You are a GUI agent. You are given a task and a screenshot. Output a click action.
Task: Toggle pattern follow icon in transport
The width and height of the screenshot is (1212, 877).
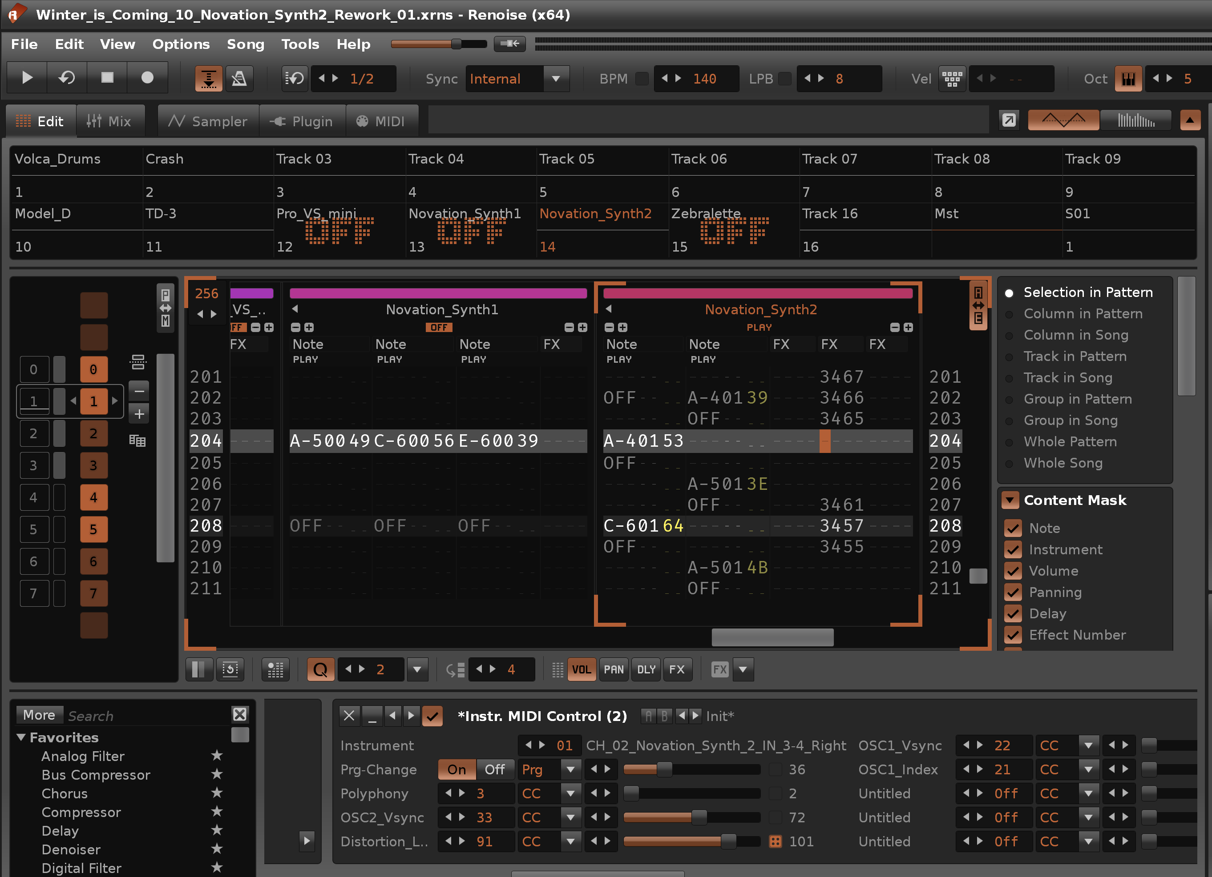click(x=208, y=79)
